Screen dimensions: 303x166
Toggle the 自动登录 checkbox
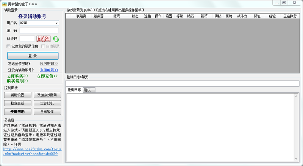[43, 47]
